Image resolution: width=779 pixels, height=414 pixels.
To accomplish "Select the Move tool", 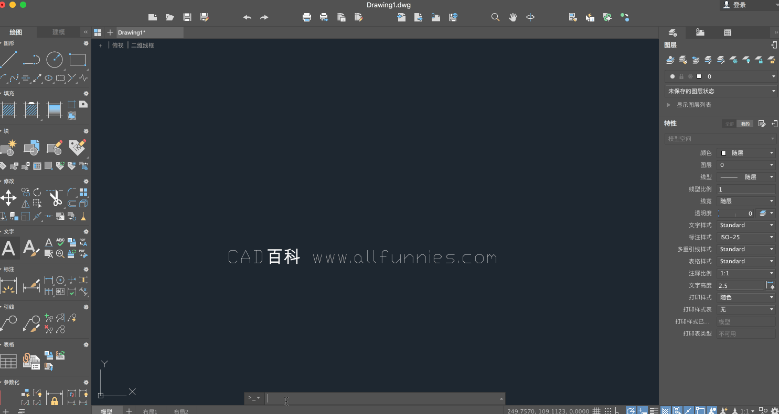I will [8, 198].
